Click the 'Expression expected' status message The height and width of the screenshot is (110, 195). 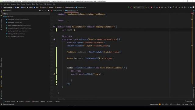pos(8,104)
